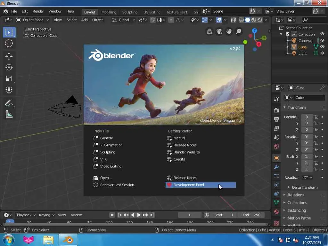Screen dimensions: 328x246
Task: Open the Global orientation dropdown
Action: 124,20
